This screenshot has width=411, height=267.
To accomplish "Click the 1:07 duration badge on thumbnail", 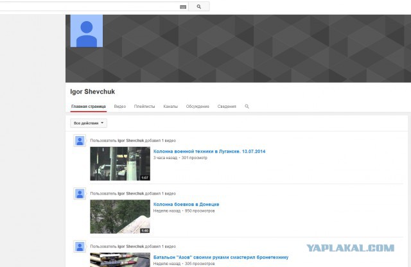I will click(x=144, y=178).
